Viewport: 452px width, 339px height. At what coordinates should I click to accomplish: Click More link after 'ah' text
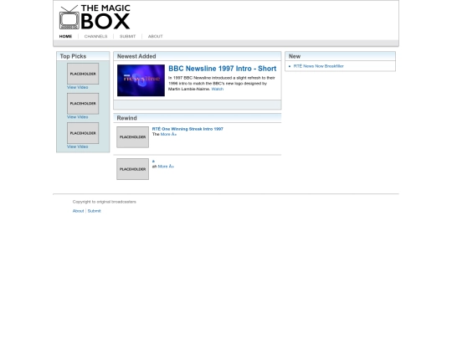coord(166,167)
